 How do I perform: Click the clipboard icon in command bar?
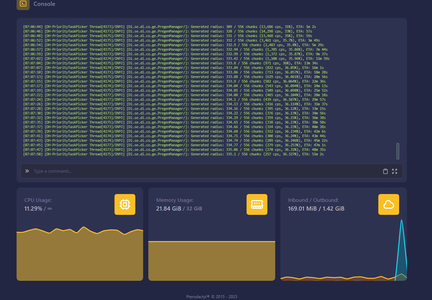(385, 171)
